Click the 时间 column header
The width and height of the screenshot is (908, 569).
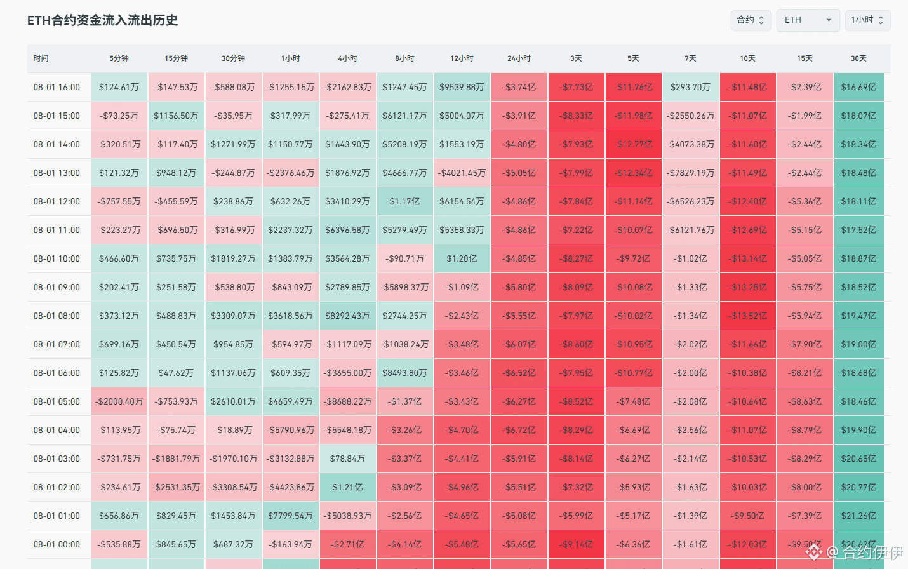[41, 58]
